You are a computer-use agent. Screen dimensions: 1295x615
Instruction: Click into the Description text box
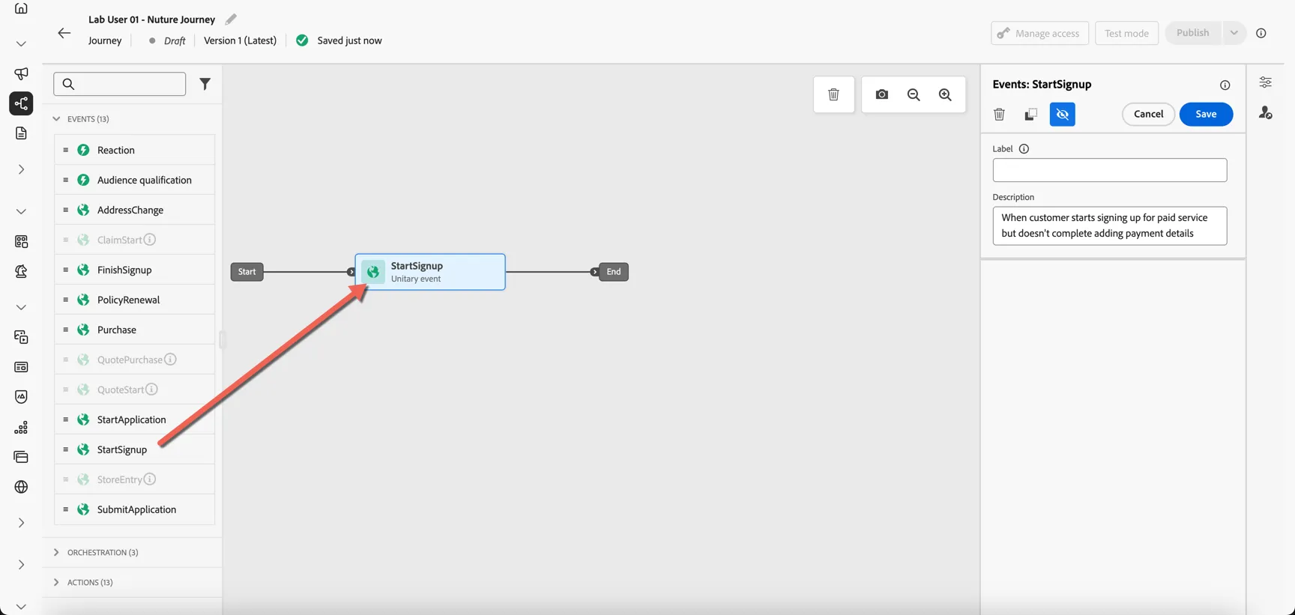pyautogui.click(x=1110, y=225)
